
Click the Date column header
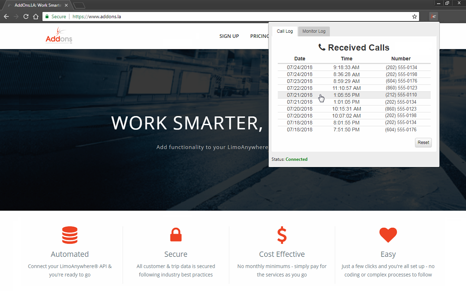300,59
